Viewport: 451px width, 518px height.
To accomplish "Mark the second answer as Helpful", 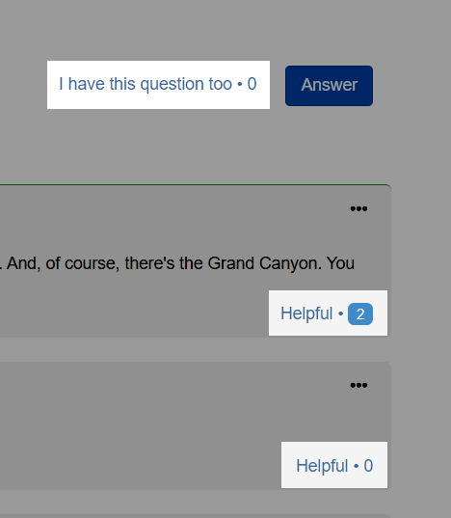I will tap(334, 465).
